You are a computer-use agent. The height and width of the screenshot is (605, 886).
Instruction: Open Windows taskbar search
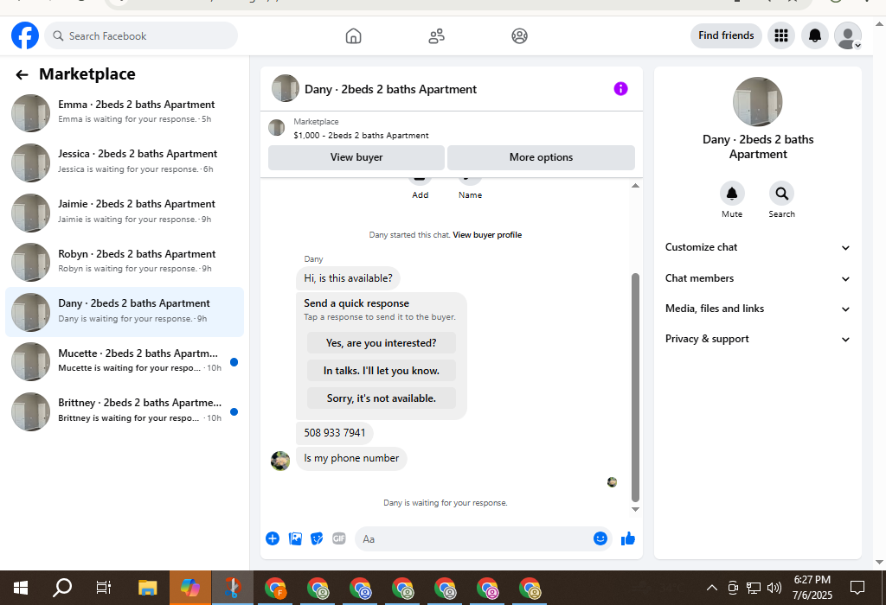pyautogui.click(x=62, y=588)
